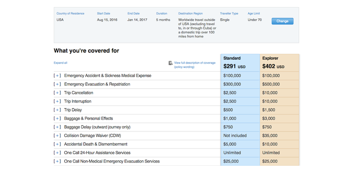Expand Baggage Delay (outward journey only) row

pyautogui.click(x=57, y=127)
